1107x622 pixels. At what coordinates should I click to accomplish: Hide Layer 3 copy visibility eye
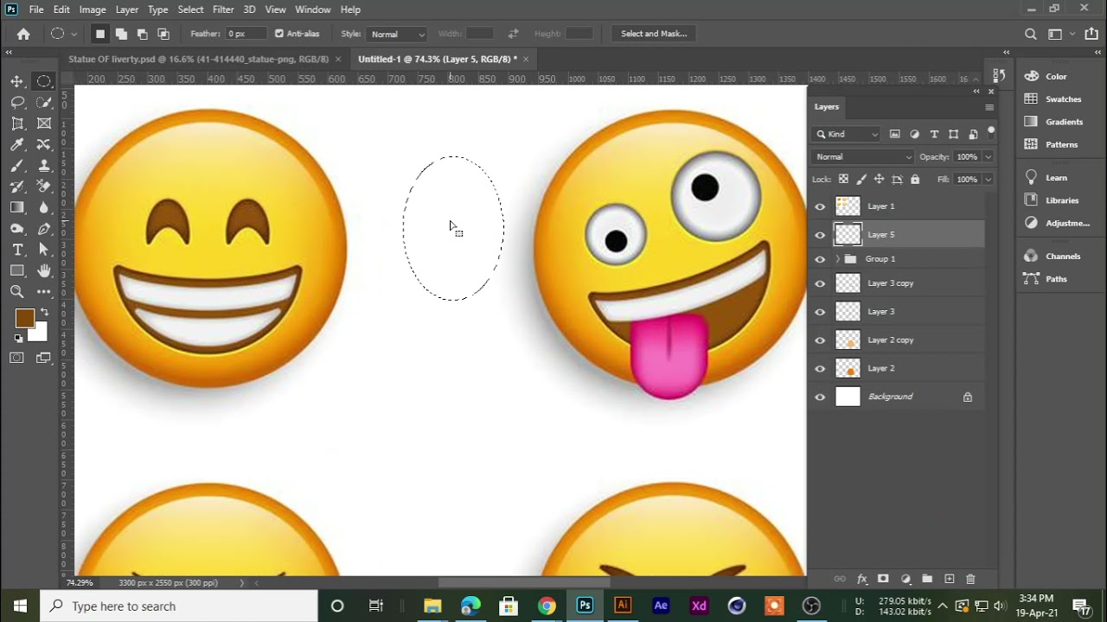pyautogui.click(x=820, y=283)
